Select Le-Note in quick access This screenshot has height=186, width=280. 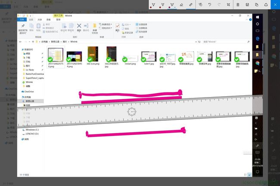(30, 70)
